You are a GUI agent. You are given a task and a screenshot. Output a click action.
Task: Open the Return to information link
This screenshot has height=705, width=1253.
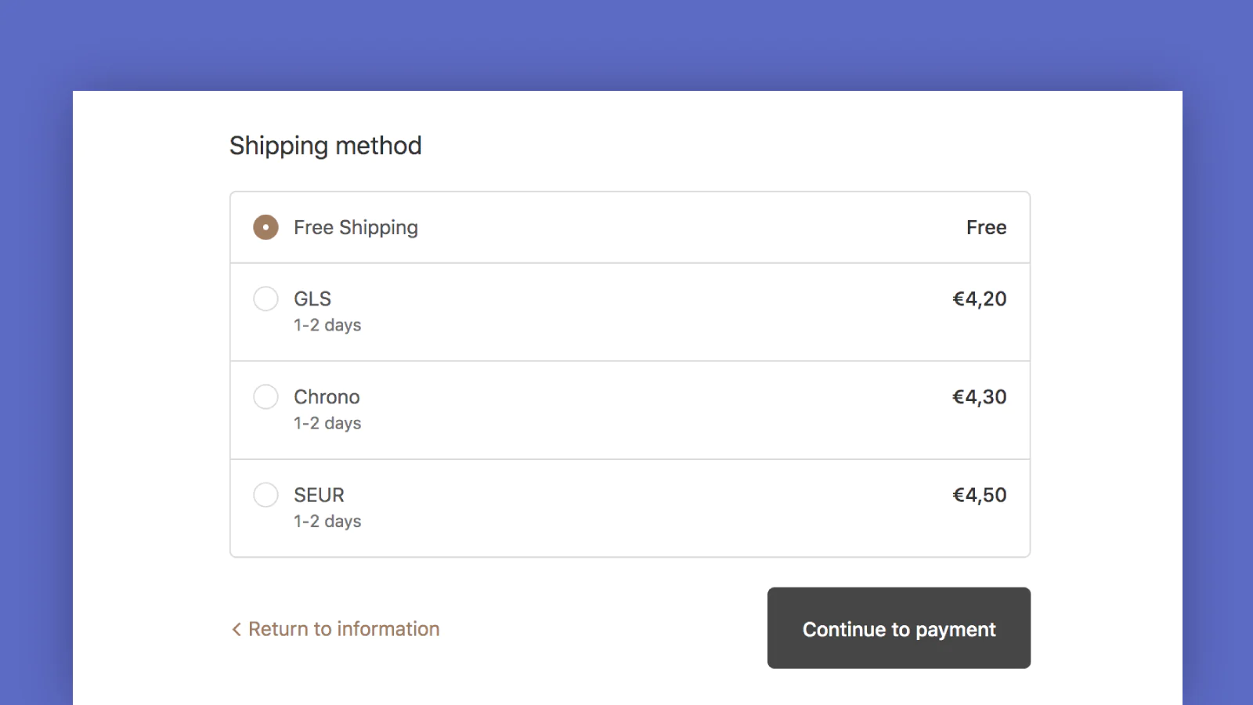344,629
